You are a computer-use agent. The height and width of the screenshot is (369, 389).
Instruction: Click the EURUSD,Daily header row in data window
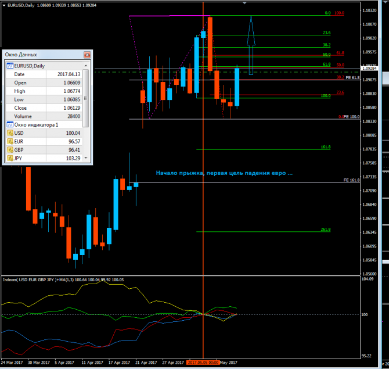click(44, 66)
